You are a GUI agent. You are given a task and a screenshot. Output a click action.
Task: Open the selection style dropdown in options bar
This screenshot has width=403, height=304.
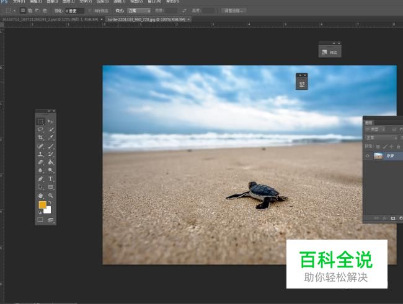139,11
